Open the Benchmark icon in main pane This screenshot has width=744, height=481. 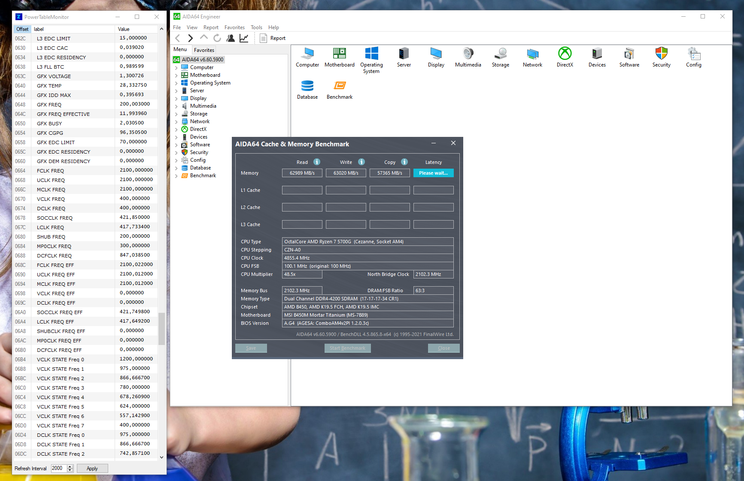pyautogui.click(x=340, y=90)
